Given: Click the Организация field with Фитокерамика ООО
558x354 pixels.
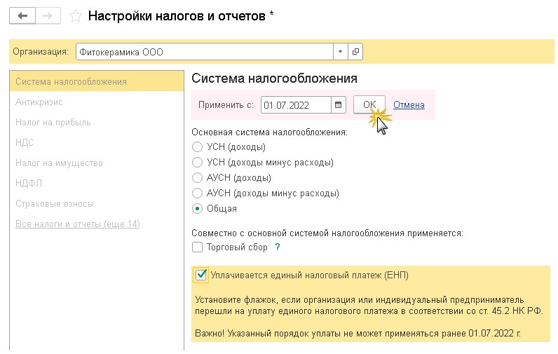Looking at the screenshot, I should [x=205, y=52].
